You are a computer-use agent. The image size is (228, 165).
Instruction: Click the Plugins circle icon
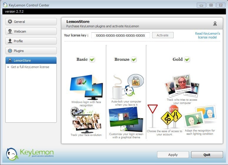10,51
